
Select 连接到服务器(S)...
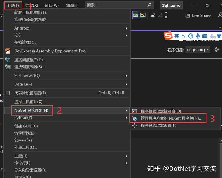click(x=67, y=67)
